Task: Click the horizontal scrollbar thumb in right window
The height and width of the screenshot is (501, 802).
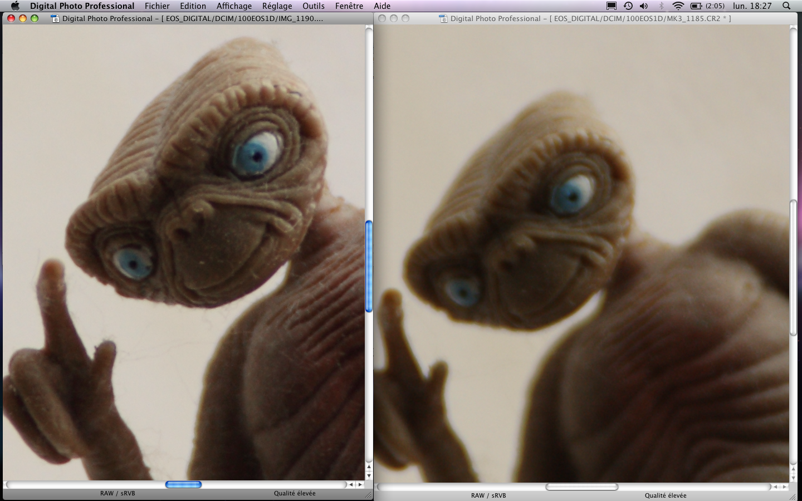Action: click(581, 487)
